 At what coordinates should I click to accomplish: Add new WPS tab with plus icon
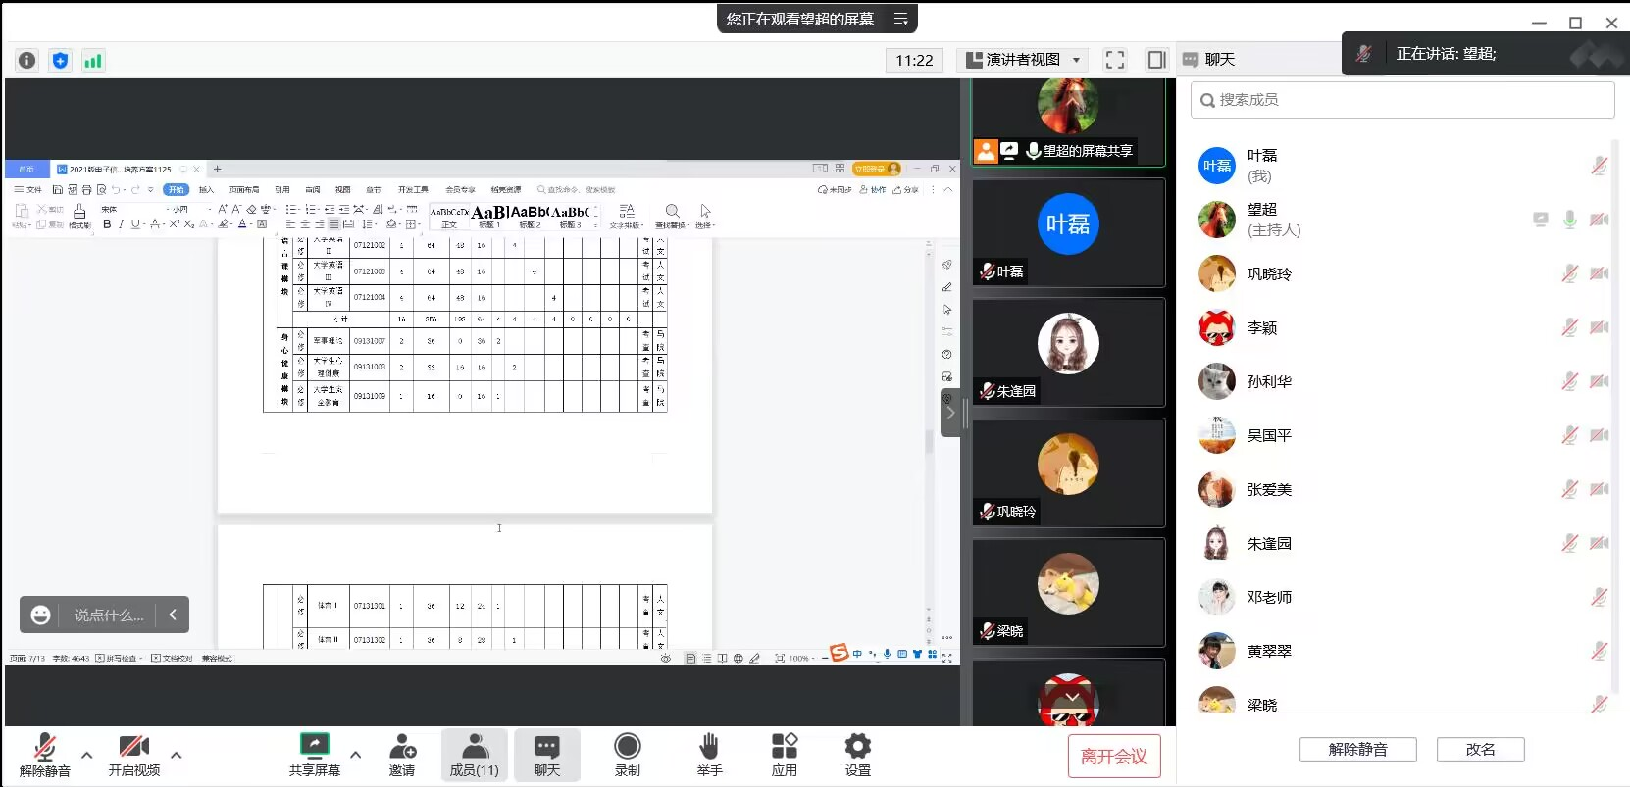218,169
